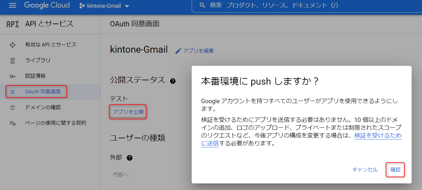
Task: Click the Google Cloud logo
Action: (x=47, y=5)
